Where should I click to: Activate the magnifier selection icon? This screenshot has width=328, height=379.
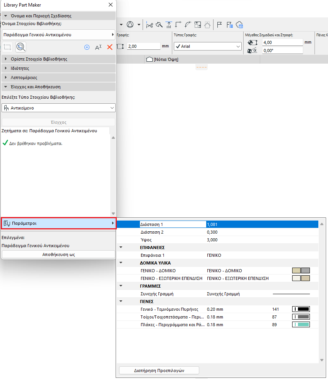[21, 47]
